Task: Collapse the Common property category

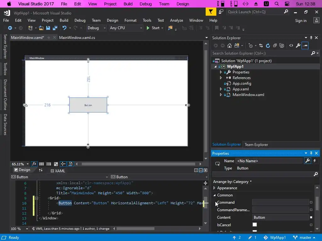Action: tap(214, 195)
